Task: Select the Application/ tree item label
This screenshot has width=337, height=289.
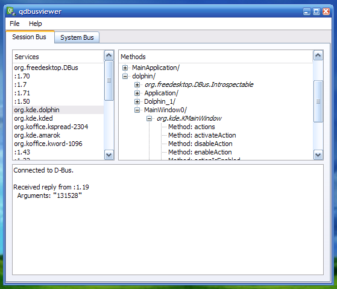Action: 161,93
